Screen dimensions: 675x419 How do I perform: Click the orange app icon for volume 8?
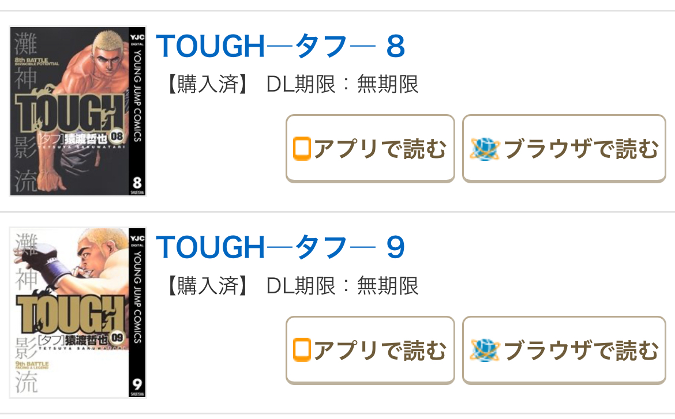pos(302,149)
